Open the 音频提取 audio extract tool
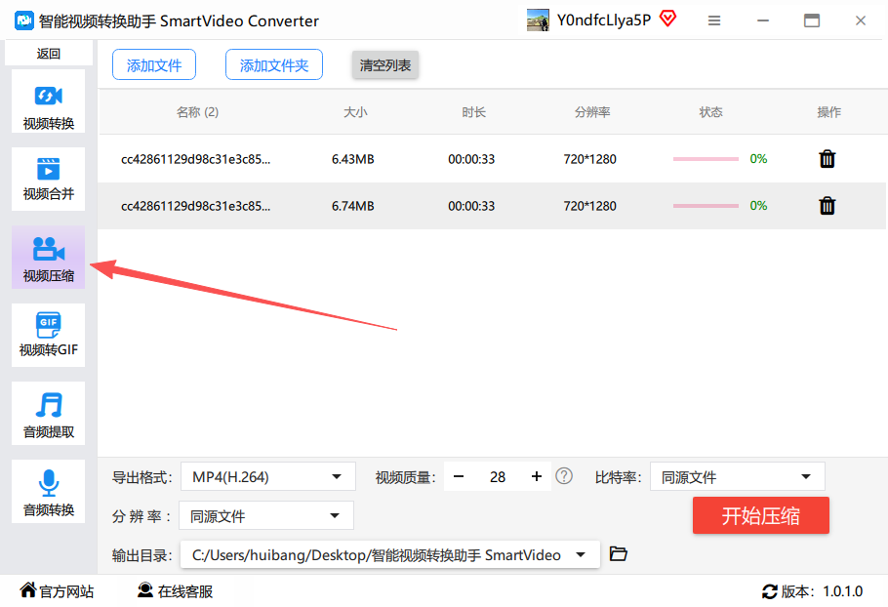Viewport: 888px width, 607px height. click(49, 413)
